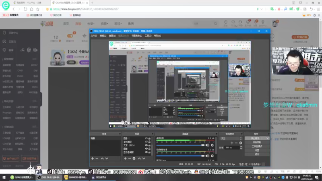322x181 pixels.
Task: Open the 文件(F) menu in OBS
Action: pyautogui.click(x=94, y=36)
